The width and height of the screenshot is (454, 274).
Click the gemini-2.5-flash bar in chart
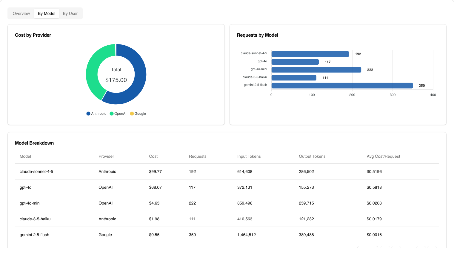[342, 86]
